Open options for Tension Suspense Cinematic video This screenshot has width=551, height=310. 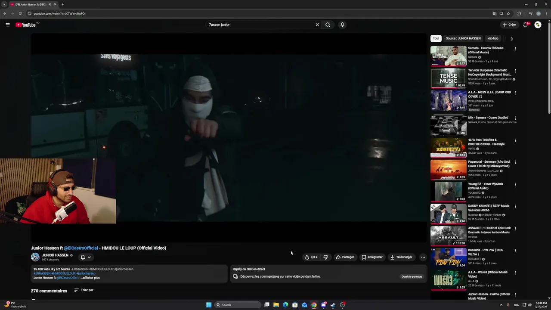(x=515, y=71)
